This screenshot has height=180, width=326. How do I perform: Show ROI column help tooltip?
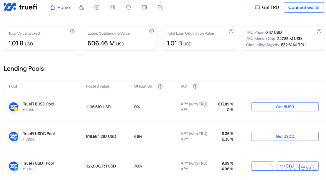click(195, 86)
